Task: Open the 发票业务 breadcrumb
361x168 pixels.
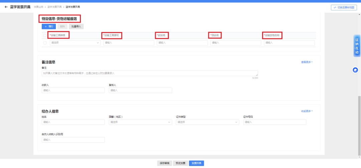Action: (x=38, y=7)
